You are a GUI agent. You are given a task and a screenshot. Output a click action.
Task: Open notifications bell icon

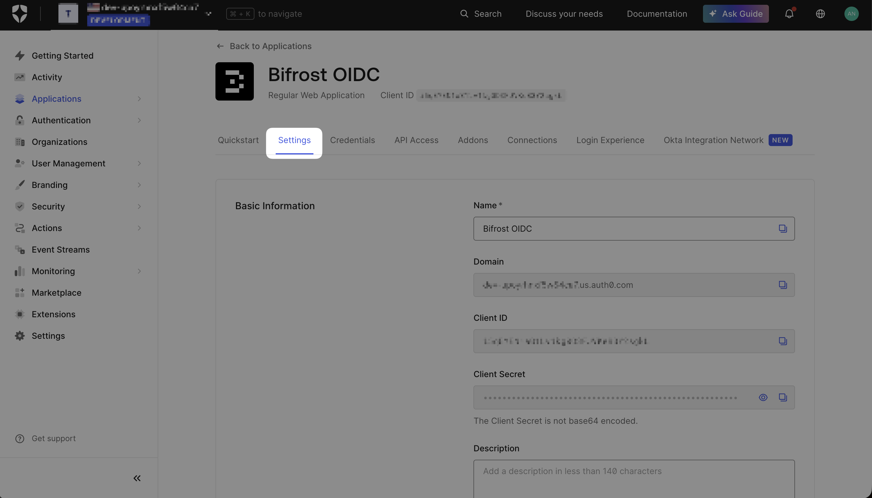tap(789, 14)
